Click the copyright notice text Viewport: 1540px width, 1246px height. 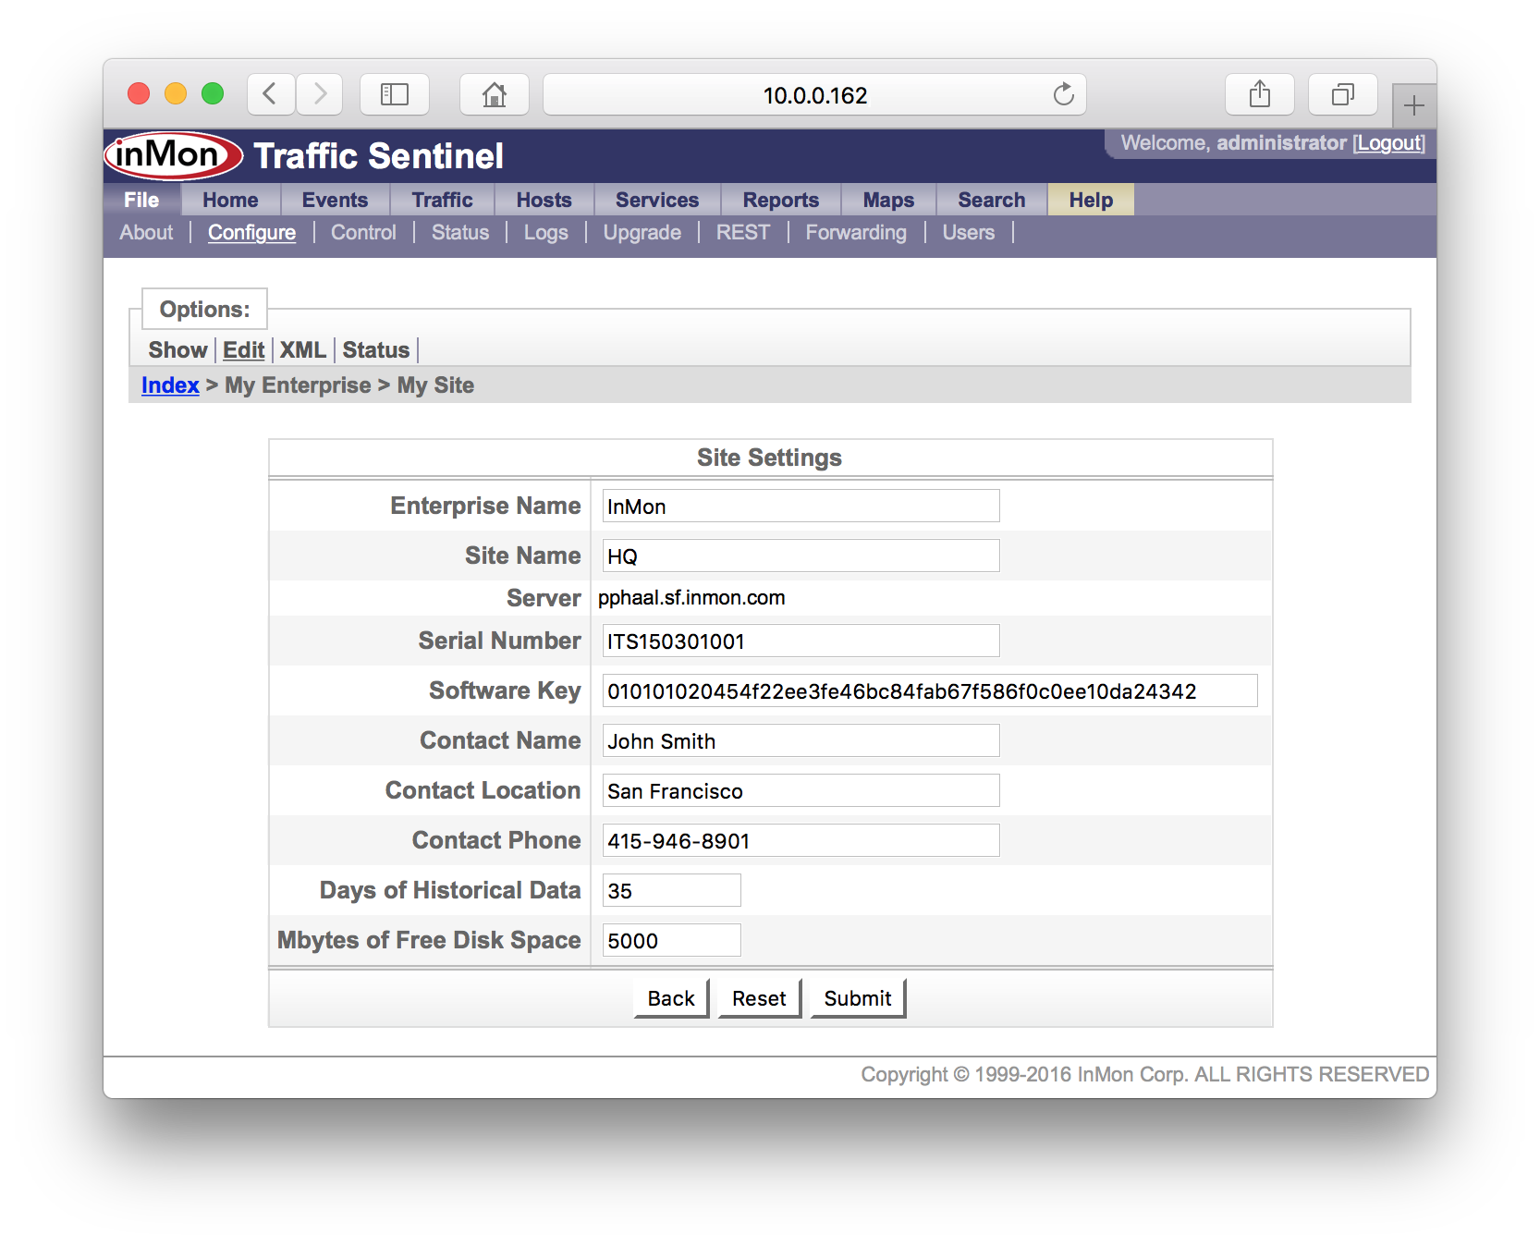point(1144,1074)
